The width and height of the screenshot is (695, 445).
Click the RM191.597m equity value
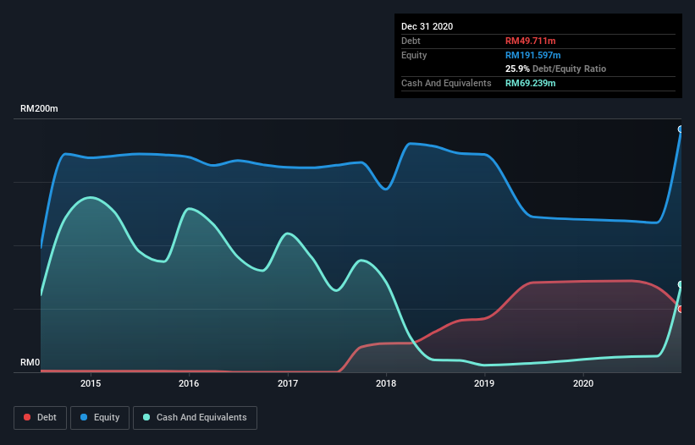(x=532, y=55)
